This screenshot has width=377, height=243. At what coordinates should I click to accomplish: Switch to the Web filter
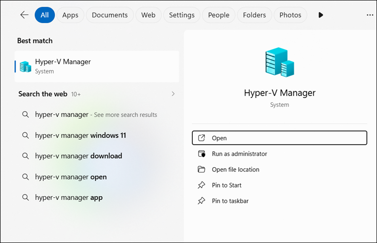(x=148, y=15)
